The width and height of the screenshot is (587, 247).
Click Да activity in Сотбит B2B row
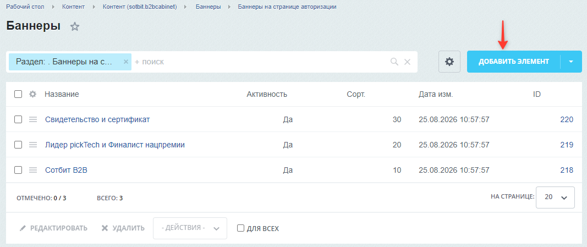[x=288, y=171]
